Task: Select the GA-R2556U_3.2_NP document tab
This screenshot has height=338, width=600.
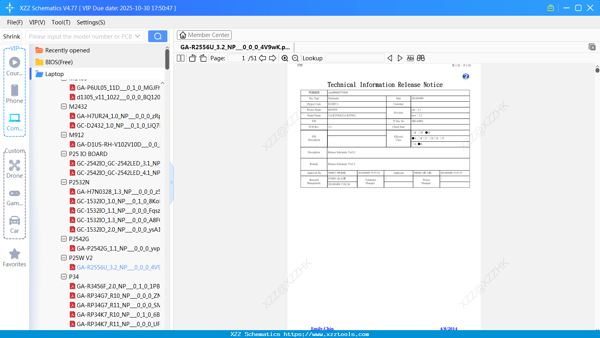Action: click(235, 47)
